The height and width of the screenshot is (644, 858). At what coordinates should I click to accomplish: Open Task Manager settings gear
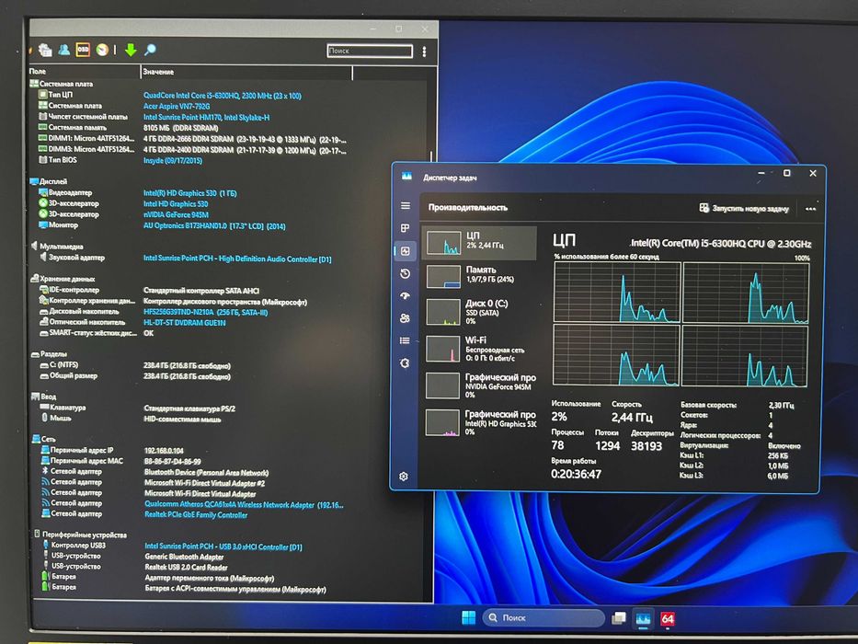(404, 477)
